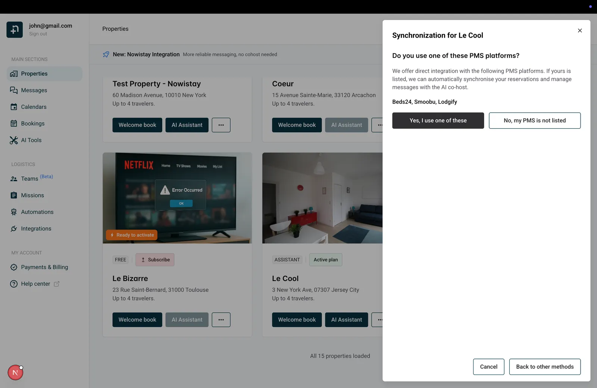Click Yes, I use one of these
Image resolution: width=597 pixels, height=388 pixels.
coord(438,121)
